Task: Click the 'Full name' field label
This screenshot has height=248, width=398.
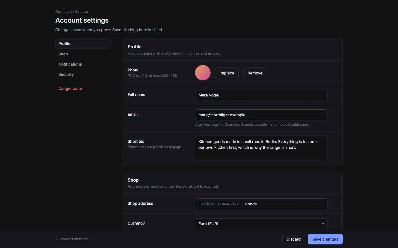Action: click(x=137, y=95)
